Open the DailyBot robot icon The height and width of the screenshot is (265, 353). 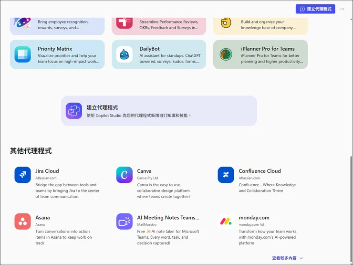click(x=125, y=54)
